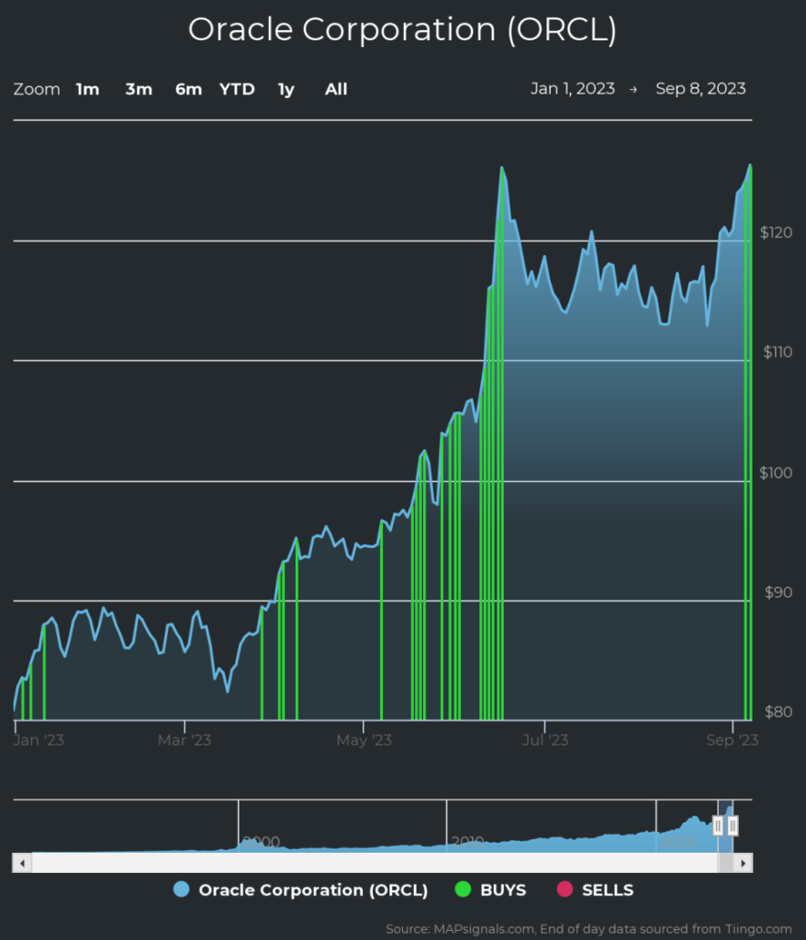Viewport: 806px width, 940px height.
Task: Click the arrow between the date fields
Action: point(632,89)
